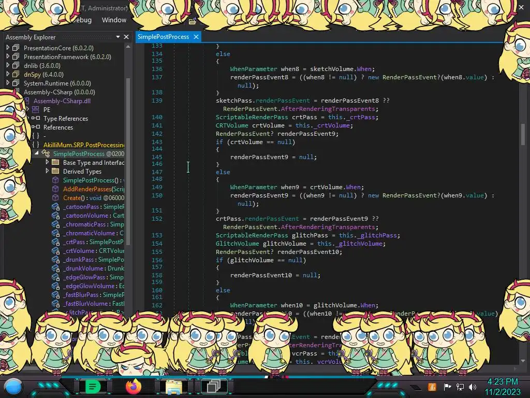
Task: Follow the AfterRenderingTransparents reference on line 139
Action: coord(328,109)
